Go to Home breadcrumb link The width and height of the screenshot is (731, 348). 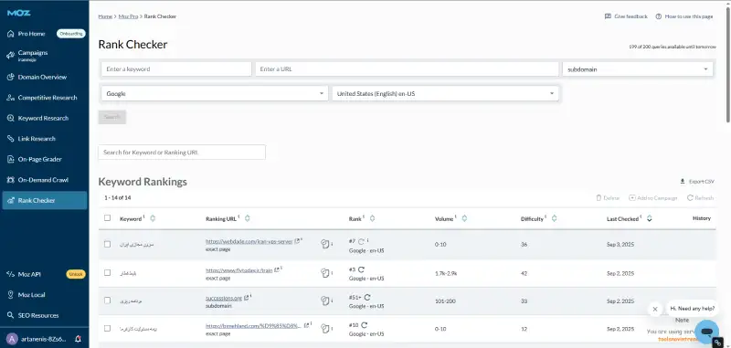[x=105, y=16]
